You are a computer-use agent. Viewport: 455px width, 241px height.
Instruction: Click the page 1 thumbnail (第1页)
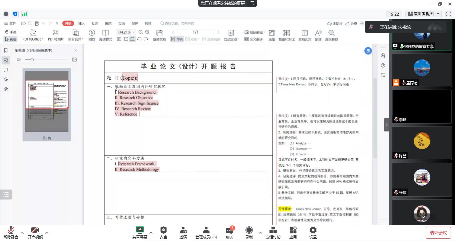tap(47, 105)
